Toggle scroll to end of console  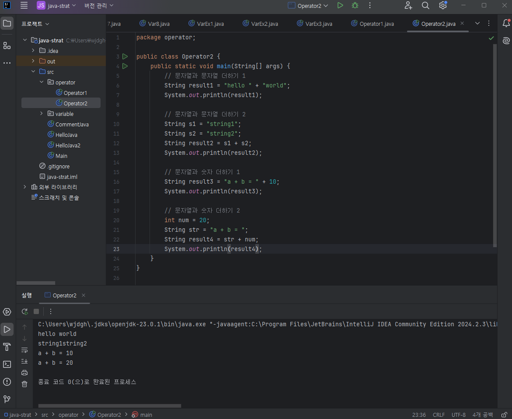click(x=24, y=361)
